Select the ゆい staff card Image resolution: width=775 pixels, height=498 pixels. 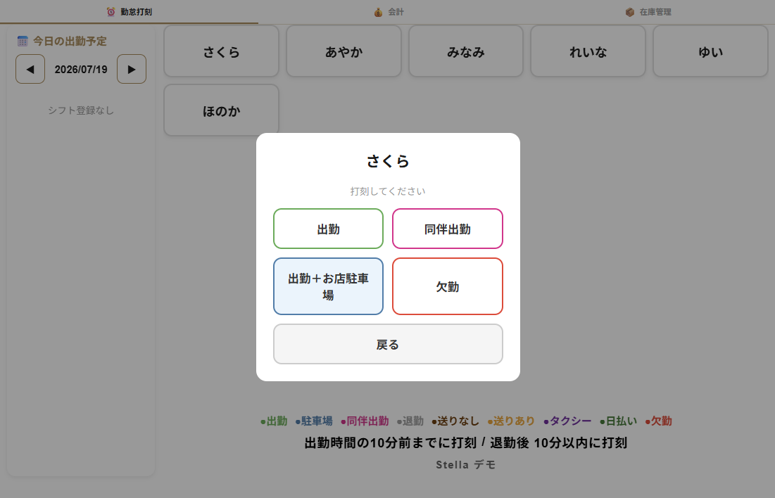710,51
